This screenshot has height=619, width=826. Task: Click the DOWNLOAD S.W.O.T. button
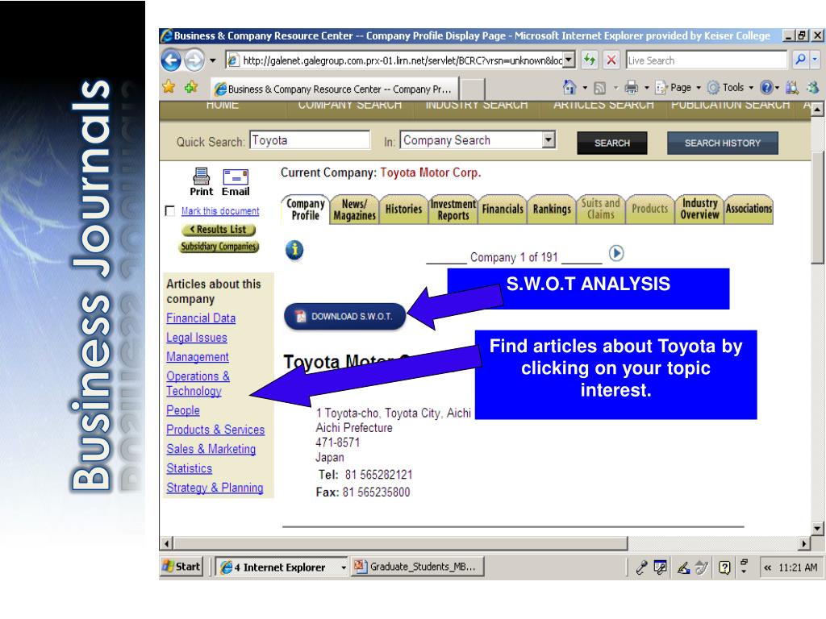point(345,316)
